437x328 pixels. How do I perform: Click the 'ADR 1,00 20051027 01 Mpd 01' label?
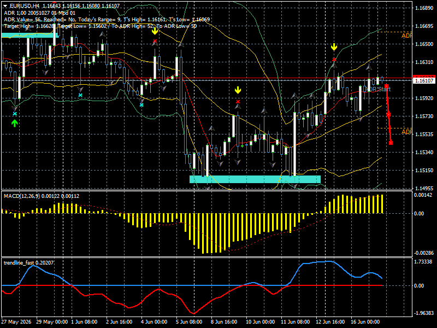39,13
